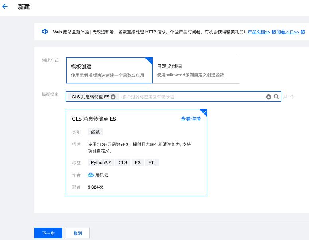The height and width of the screenshot is (240, 309).
Task: Click the 腾讯云 cloud author icon
Action: pos(91,175)
